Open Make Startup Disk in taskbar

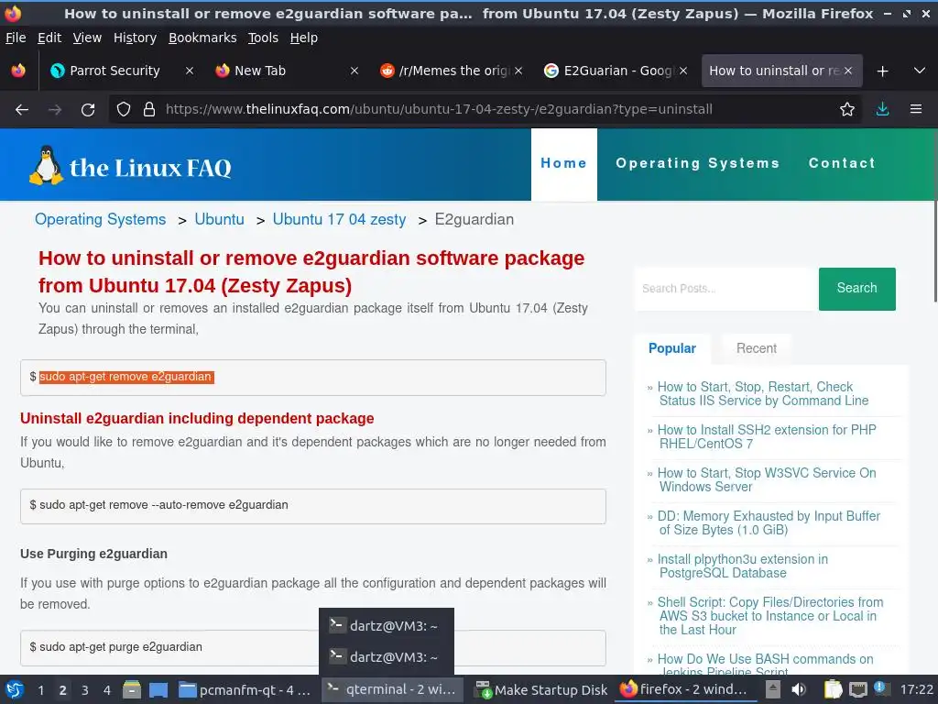tap(541, 690)
